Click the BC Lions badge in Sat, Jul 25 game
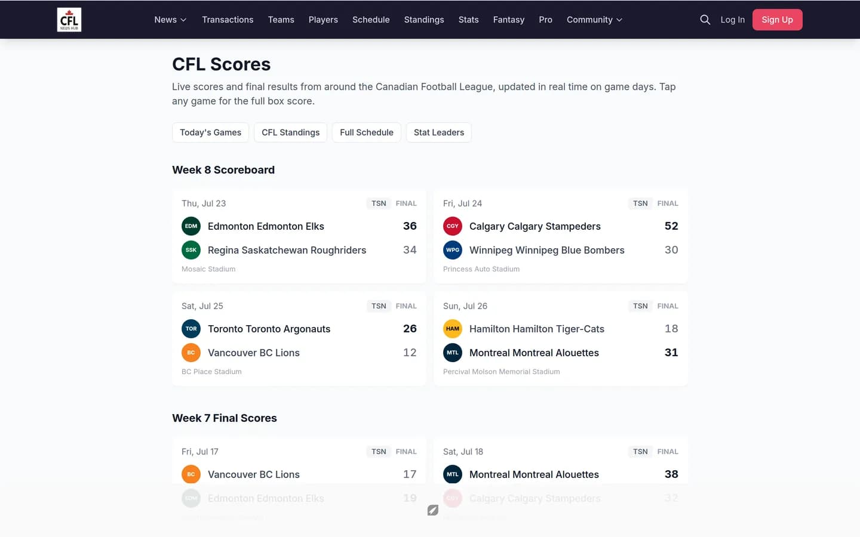The height and width of the screenshot is (537, 860). coord(191,353)
